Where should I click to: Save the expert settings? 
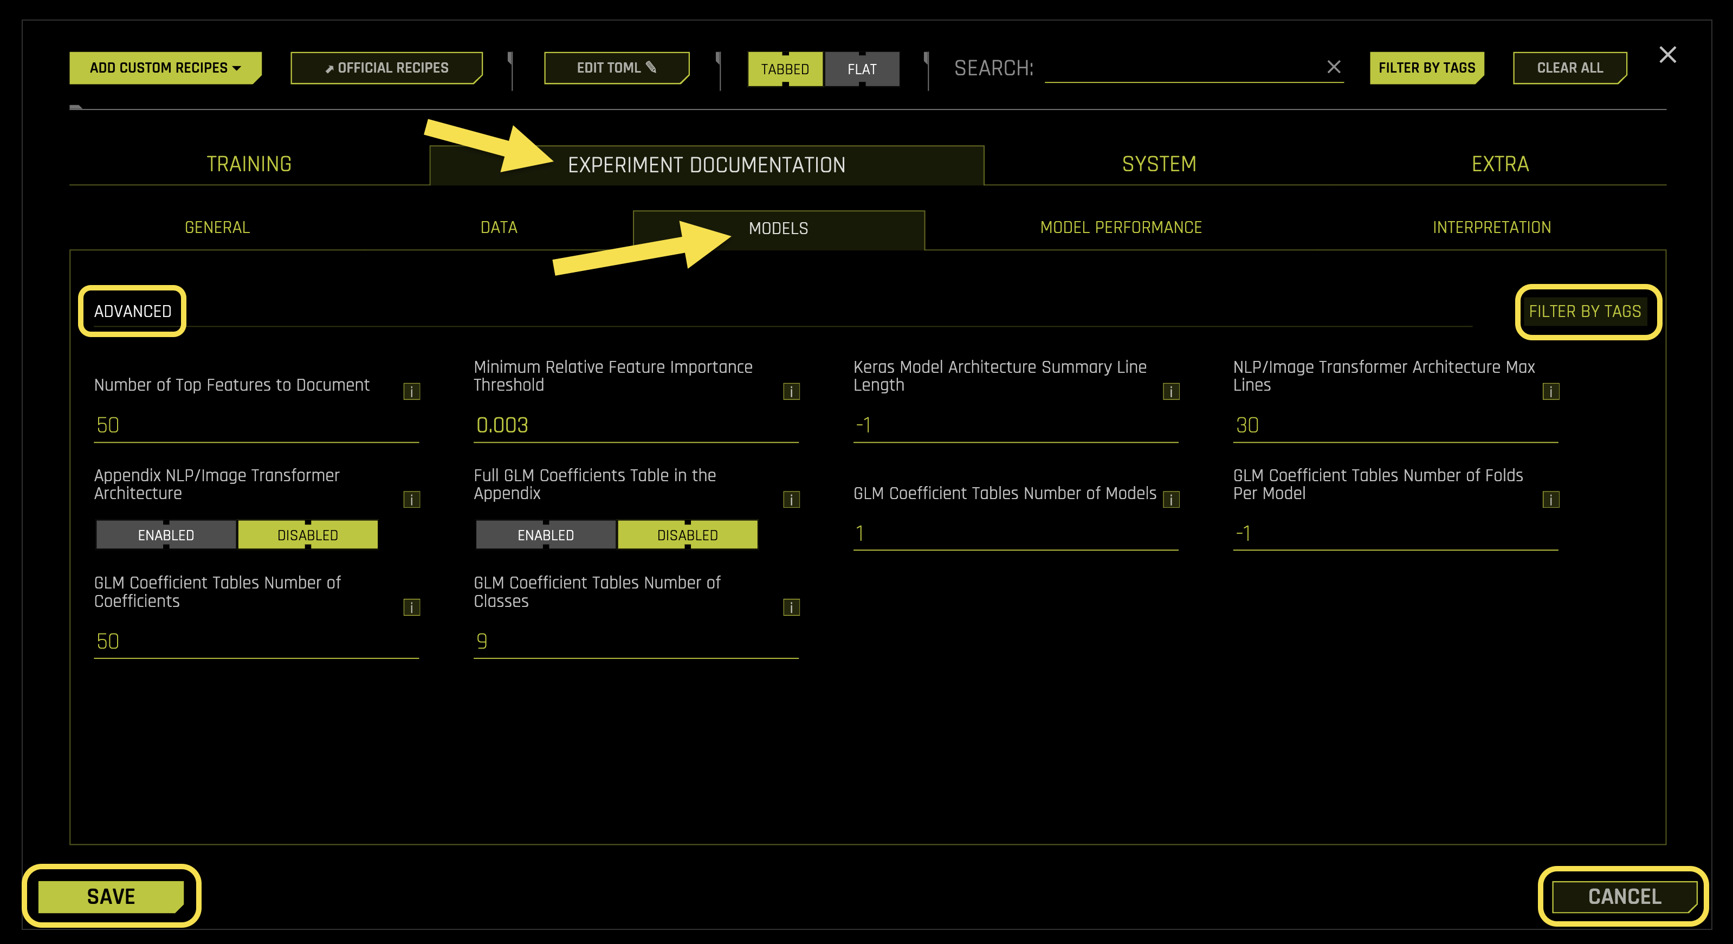point(111,896)
